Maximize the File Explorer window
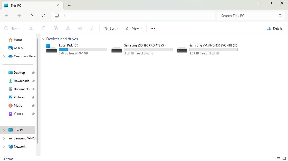This screenshot has width=288, height=161. tap(270, 3)
